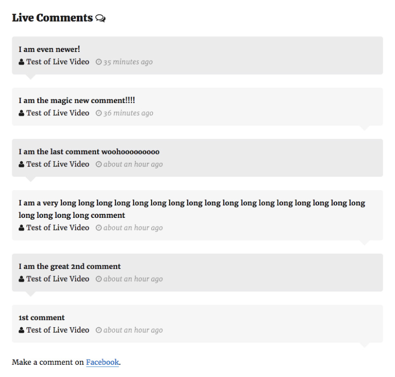The height and width of the screenshot is (377, 395).
Task: Click the 'Live Comments' heading
Action: [52, 18]
